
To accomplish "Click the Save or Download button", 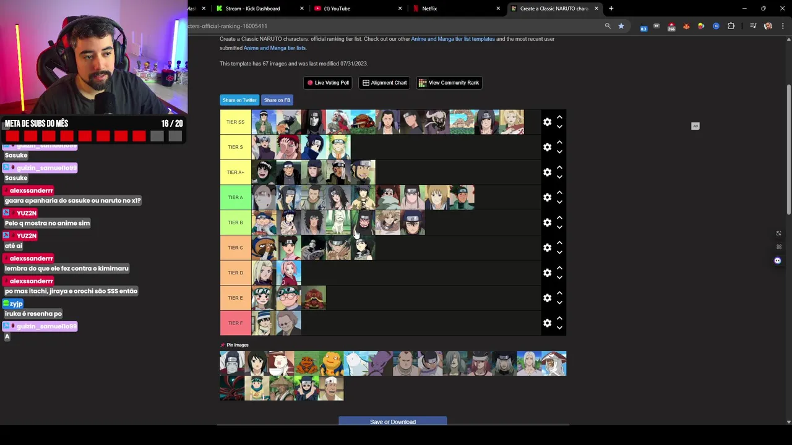I will tap(393, 422).
